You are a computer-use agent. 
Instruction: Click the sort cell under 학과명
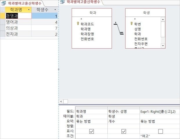91,126
